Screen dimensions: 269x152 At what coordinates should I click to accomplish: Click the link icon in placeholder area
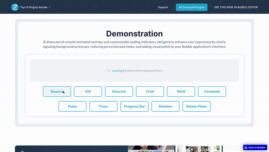[109, 71]
